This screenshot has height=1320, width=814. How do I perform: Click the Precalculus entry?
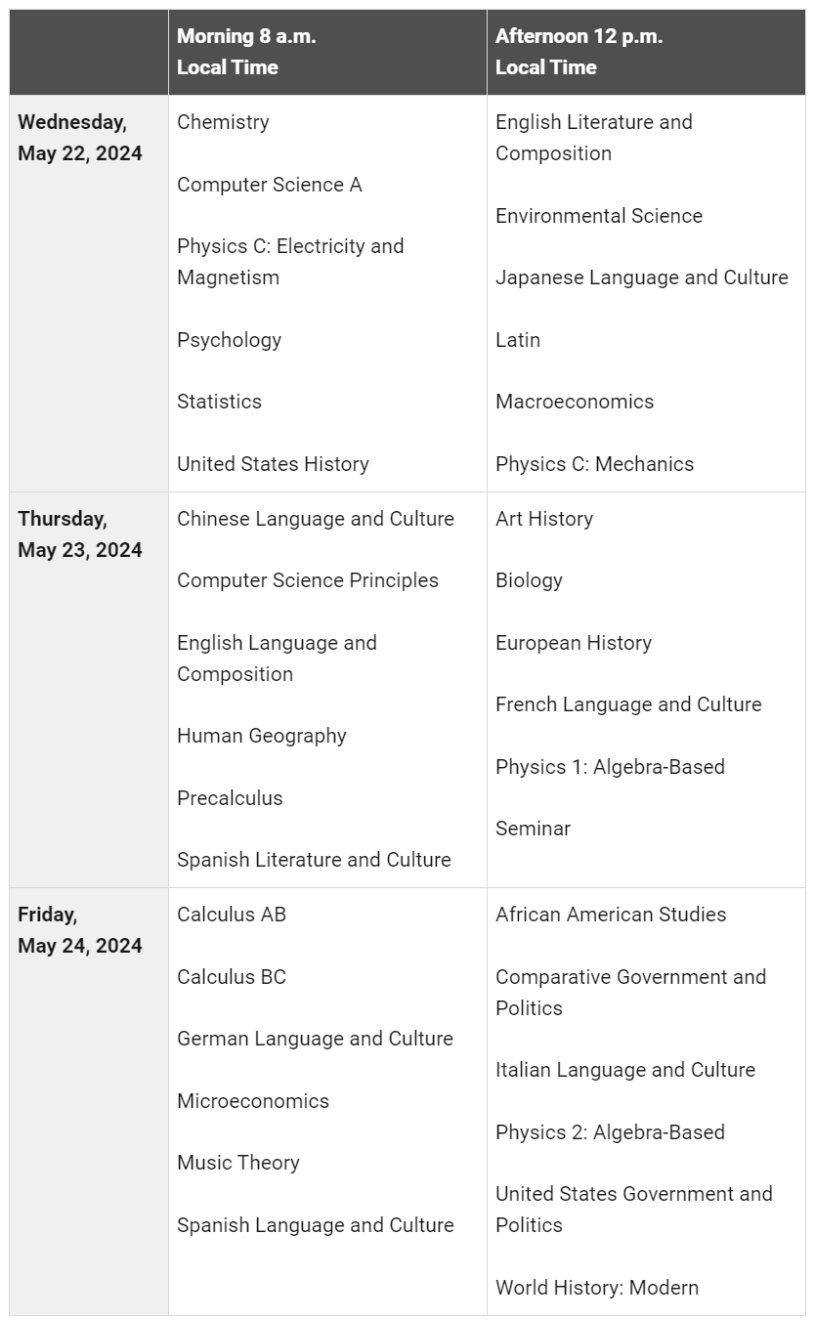pyautogui.click(x=230, y=798)
